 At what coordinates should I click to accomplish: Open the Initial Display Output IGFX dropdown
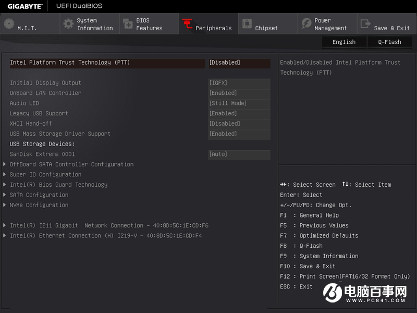point(239,83)
